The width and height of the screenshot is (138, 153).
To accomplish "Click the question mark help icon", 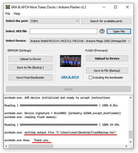I will tap(102, 31).
